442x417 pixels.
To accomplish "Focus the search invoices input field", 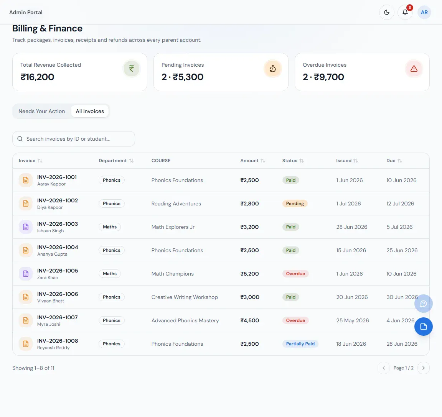I will 74,139.
